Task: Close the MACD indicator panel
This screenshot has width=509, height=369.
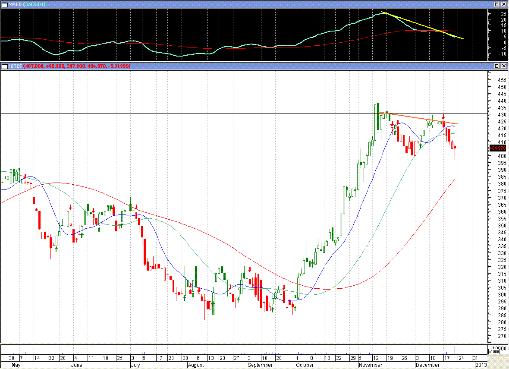Action: [503, 4]
